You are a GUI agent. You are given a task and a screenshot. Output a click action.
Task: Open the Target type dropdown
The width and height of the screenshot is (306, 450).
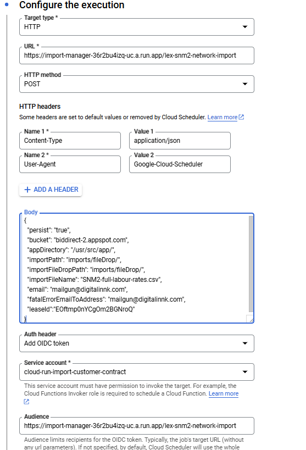pyautogui.click(x=137, y=27)
